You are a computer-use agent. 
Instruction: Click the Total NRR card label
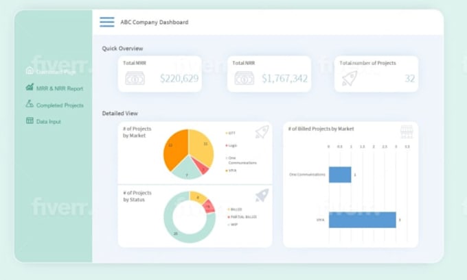[x=244, y=63]
